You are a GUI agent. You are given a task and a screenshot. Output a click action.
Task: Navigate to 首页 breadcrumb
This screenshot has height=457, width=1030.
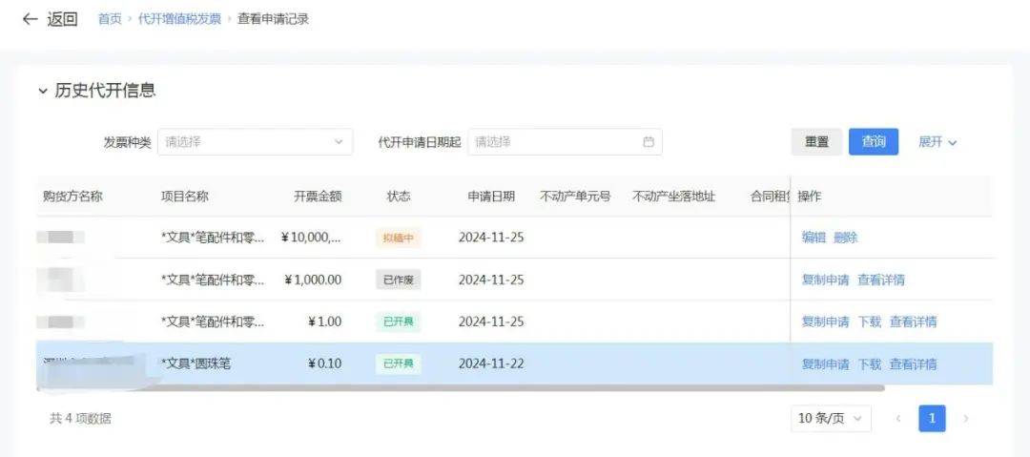click(x=110, y=19)
